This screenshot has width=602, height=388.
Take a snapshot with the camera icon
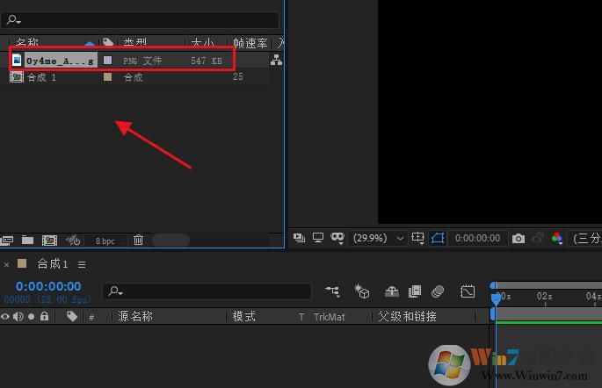(519, 238)
